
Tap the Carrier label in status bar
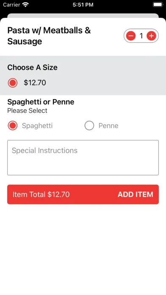11,5
